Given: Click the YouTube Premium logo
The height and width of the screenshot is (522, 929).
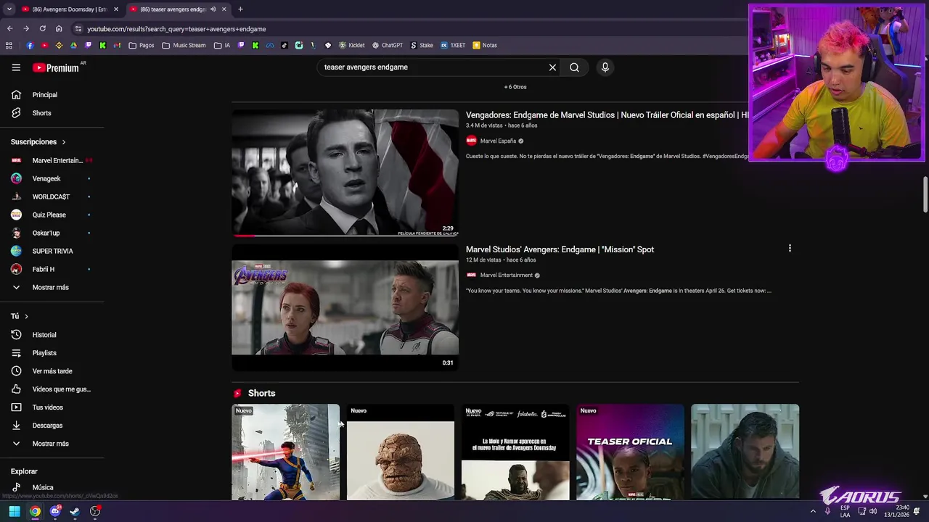Looking at the screenshot, I should pyautogui.click(x=56, y=67).
